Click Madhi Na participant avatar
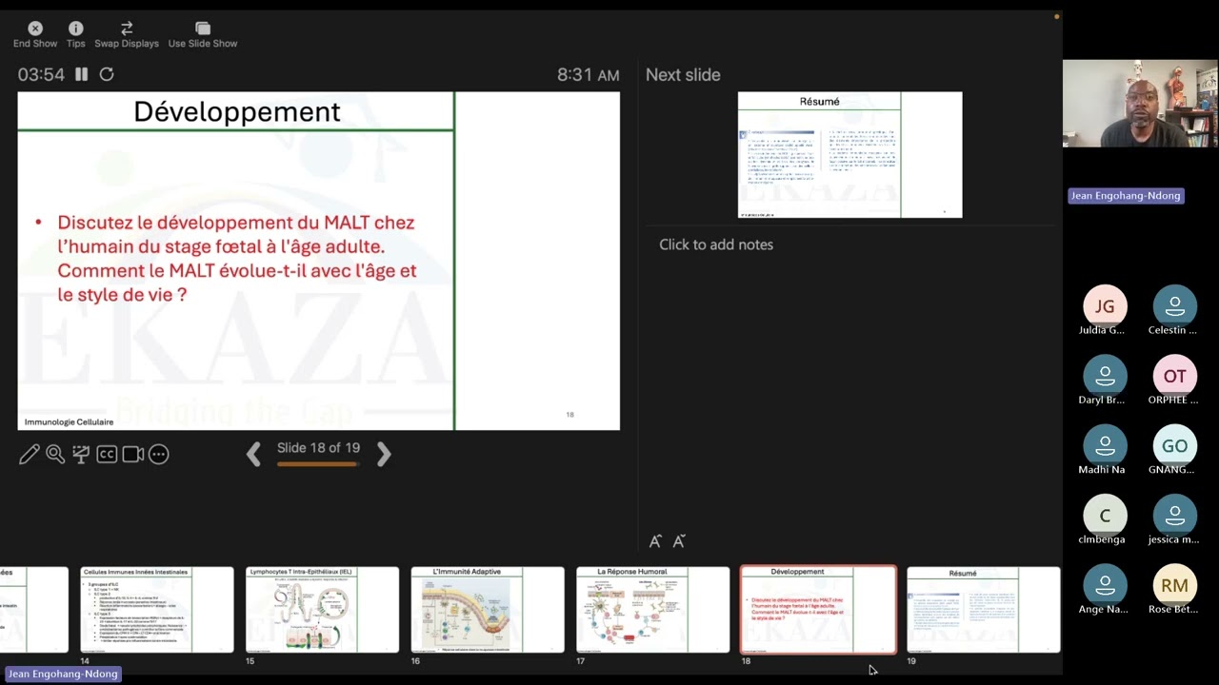 click(1105, 445)
